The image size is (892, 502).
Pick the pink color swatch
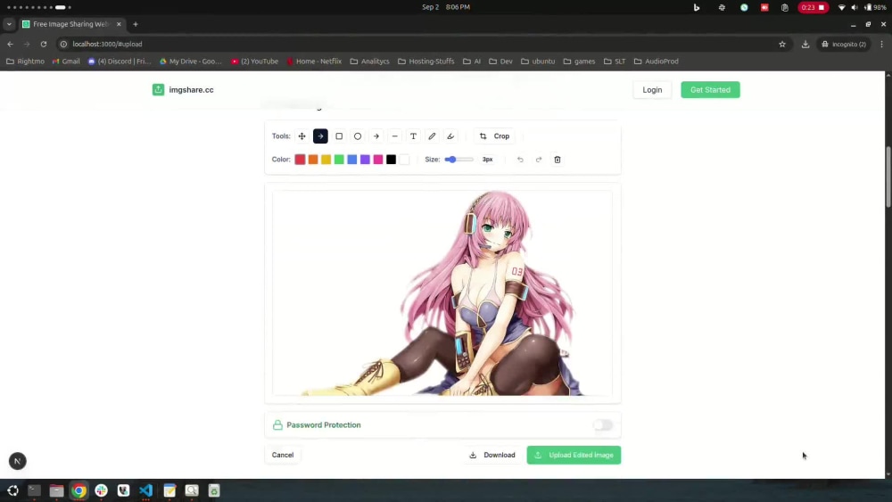[x=378, y=160]
